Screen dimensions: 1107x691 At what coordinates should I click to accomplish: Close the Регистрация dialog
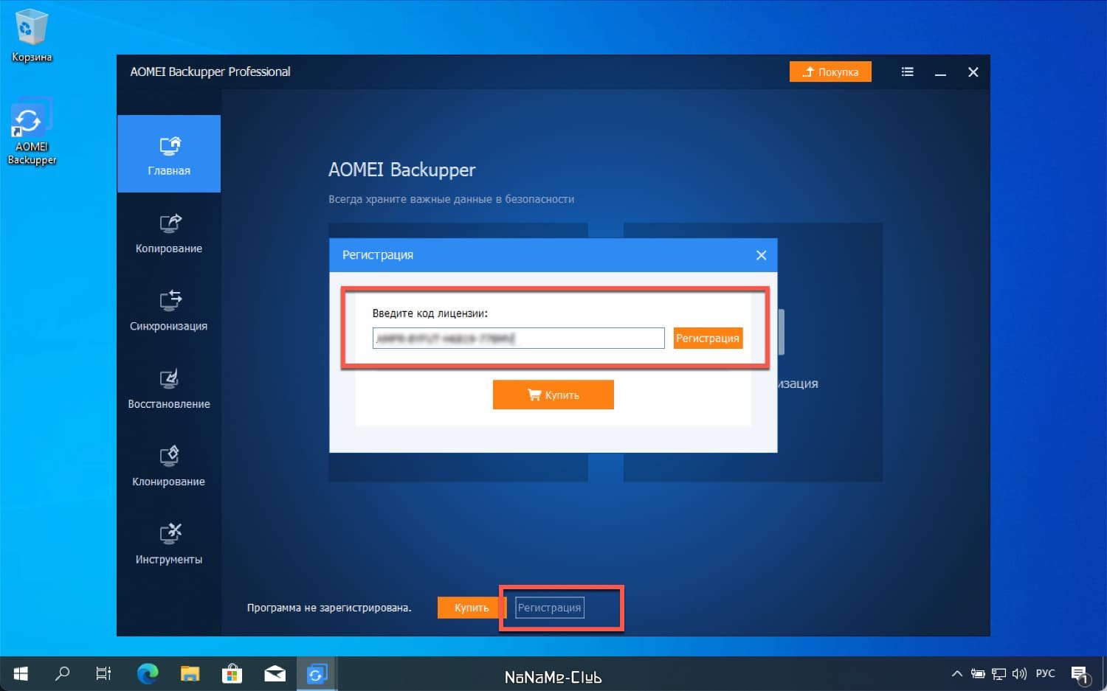click(761, 255)
